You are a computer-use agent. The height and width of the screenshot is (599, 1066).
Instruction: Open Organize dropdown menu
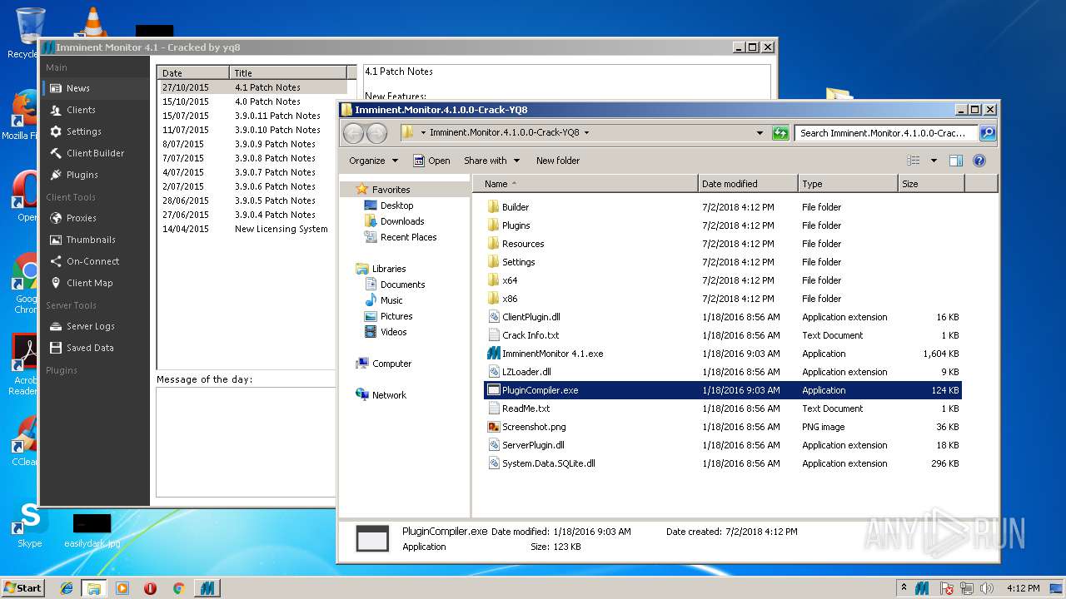point(373,161)
